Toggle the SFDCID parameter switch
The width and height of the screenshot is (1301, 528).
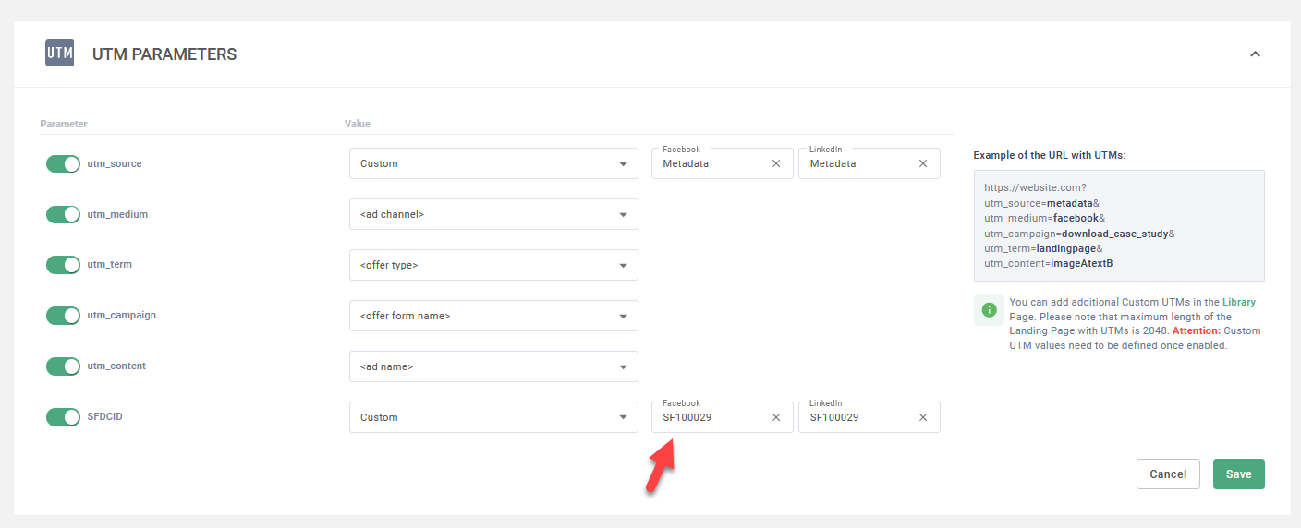(x=63, y=417)
